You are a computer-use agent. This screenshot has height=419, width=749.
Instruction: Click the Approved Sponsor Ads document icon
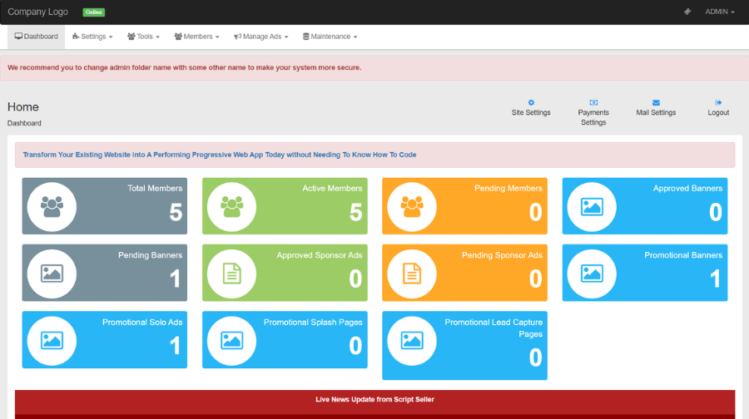pyautogui.click(x=231, y=274)
